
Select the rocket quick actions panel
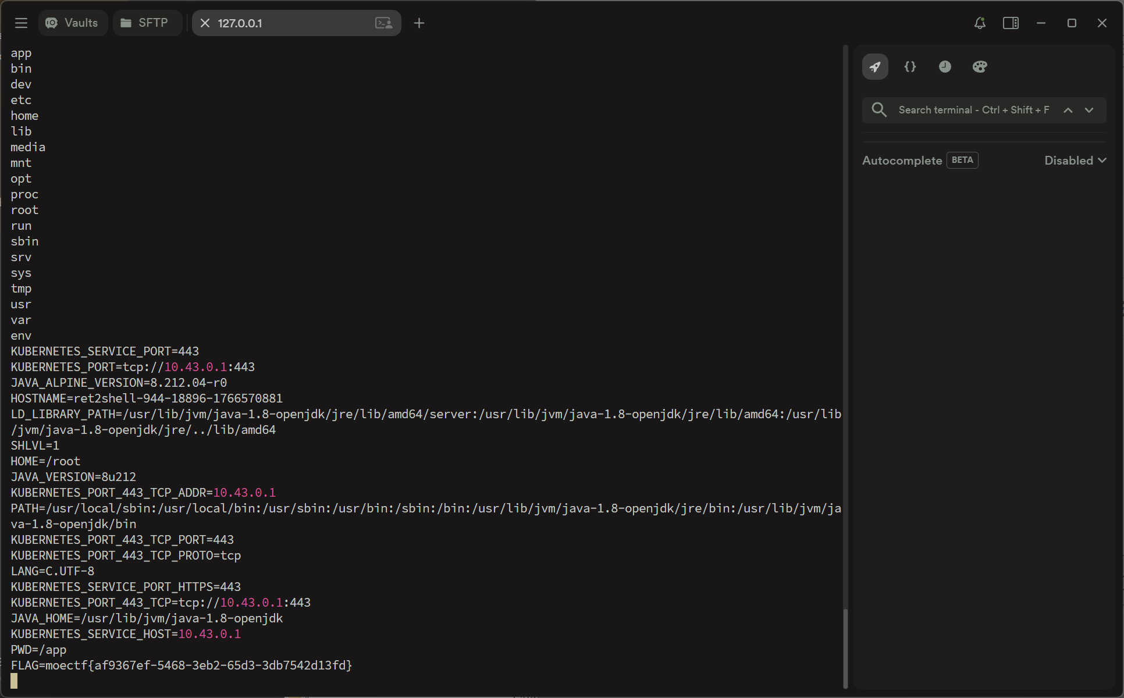[875, 67]
